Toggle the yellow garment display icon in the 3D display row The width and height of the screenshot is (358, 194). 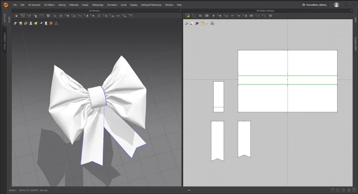click(36, 23)
